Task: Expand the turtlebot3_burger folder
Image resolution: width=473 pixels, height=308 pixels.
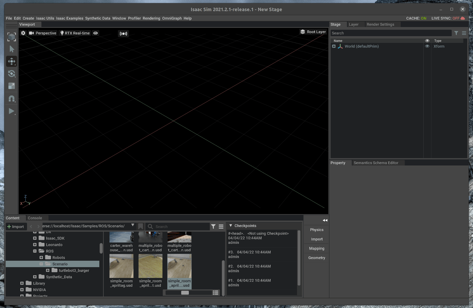Action: tap(48, 270)
